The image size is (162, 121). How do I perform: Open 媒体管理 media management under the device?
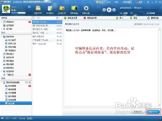click(10, 89)
